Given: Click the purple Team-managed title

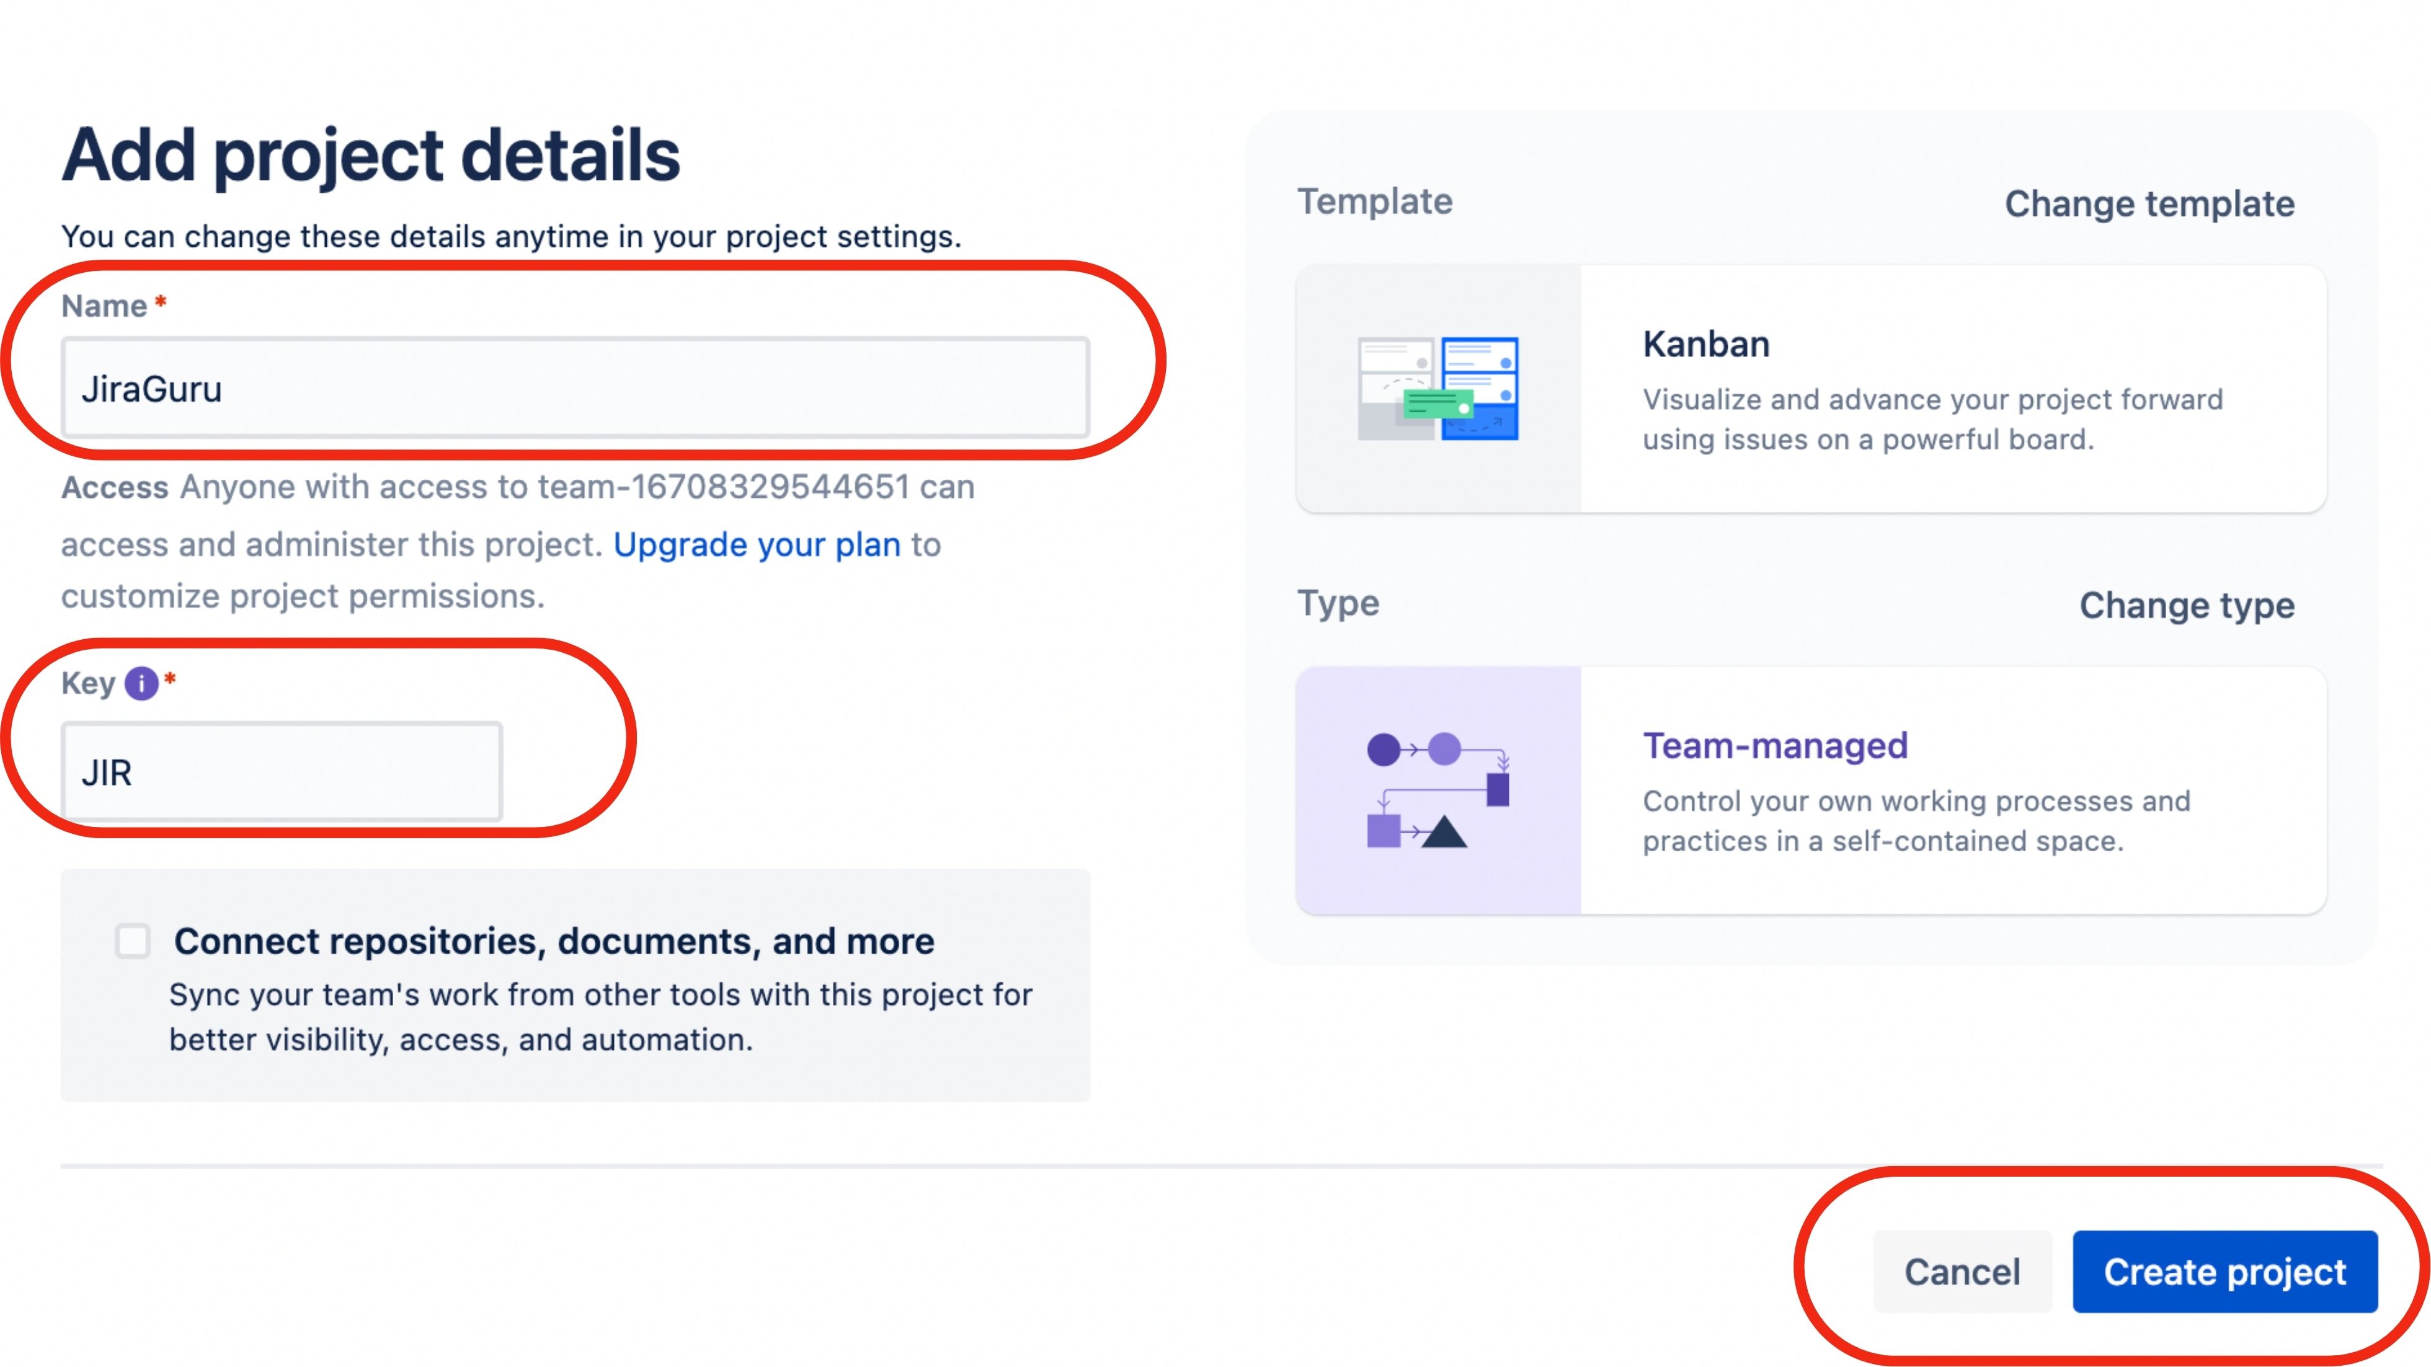Looking at the screenshot, I should pyautogui.click(x=1775, y=746).
